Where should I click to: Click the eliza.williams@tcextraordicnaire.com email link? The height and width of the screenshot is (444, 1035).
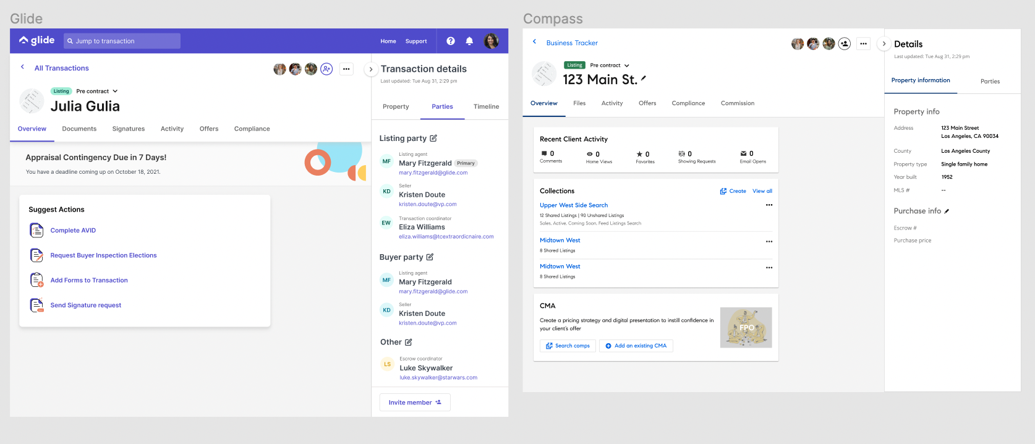click(x=446, y=236)
